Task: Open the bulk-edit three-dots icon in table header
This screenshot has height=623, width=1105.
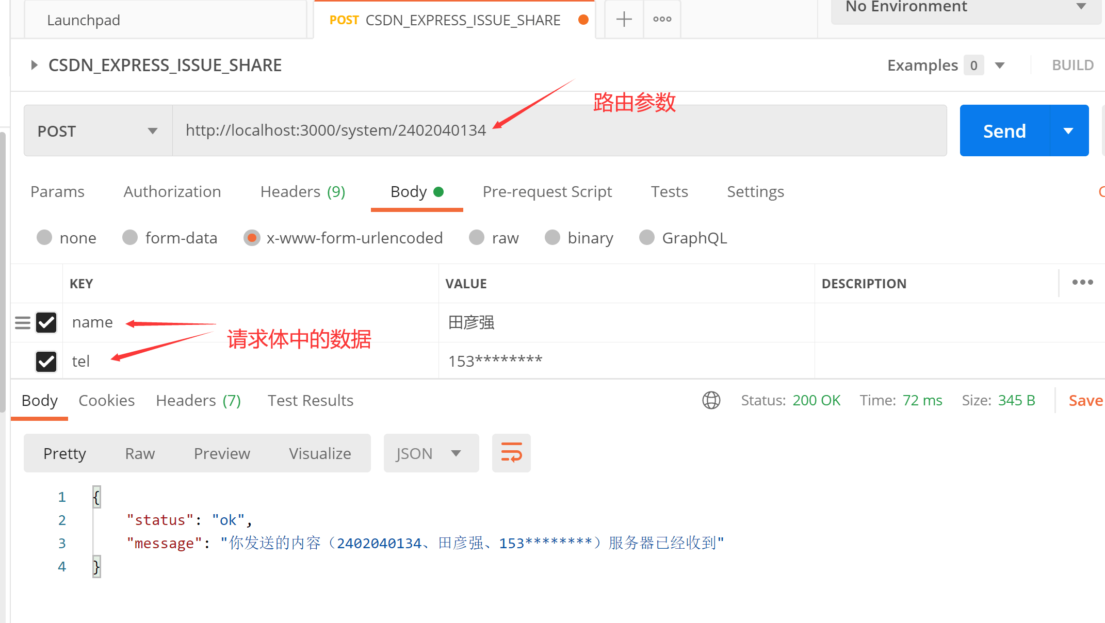Action: 1082,283
